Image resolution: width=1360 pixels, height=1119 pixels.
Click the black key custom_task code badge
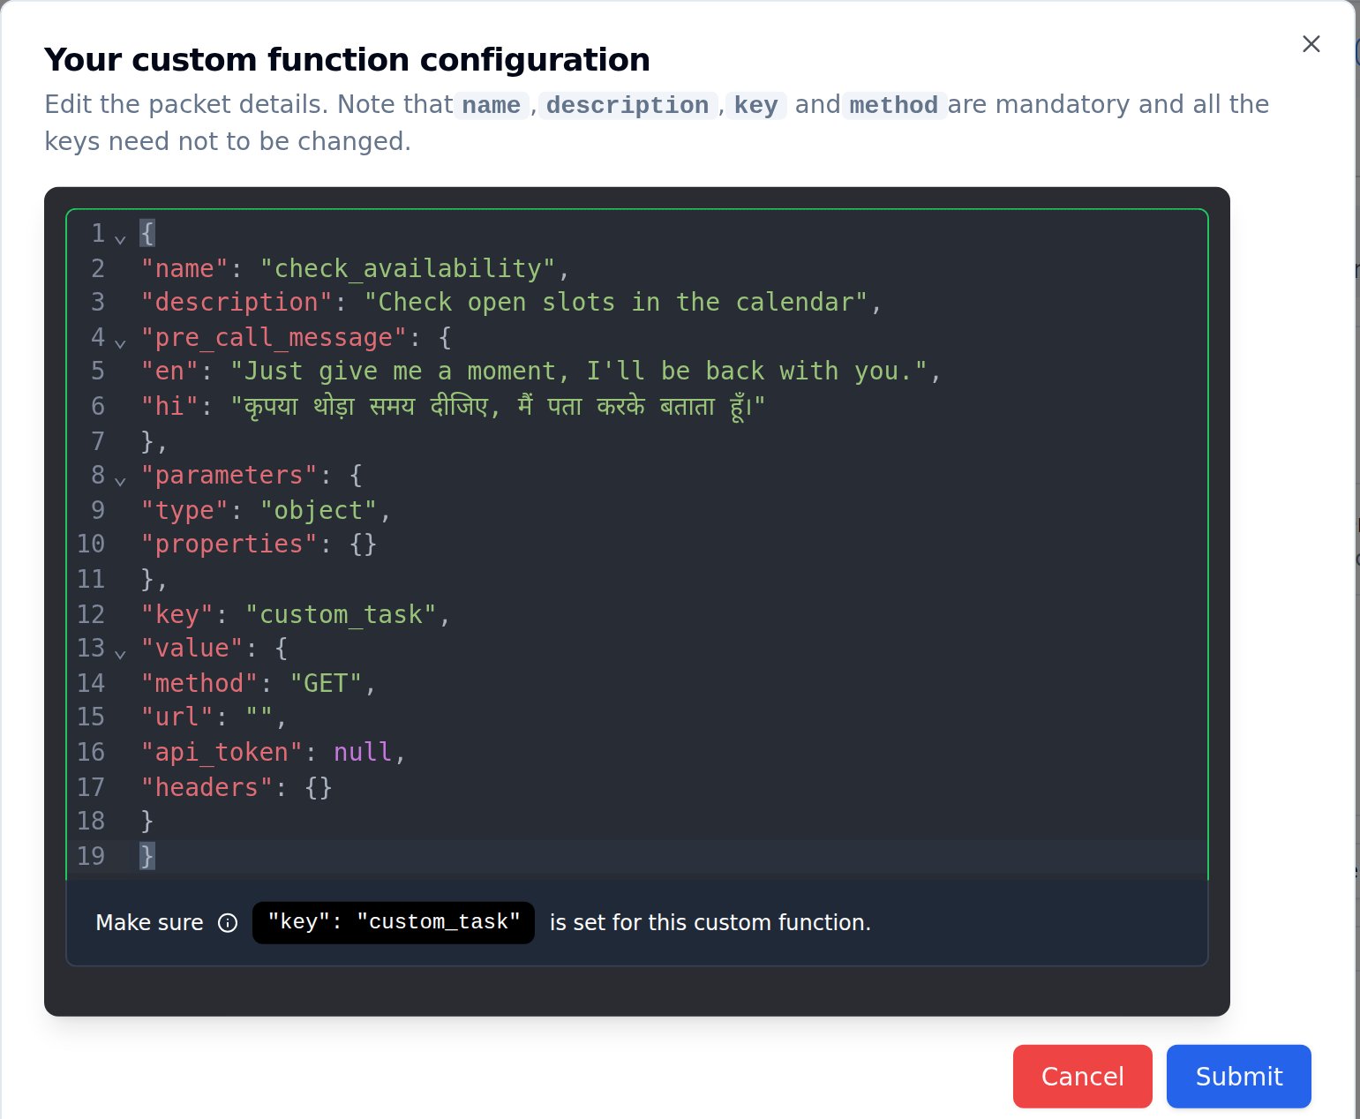(x=394, y=922)
